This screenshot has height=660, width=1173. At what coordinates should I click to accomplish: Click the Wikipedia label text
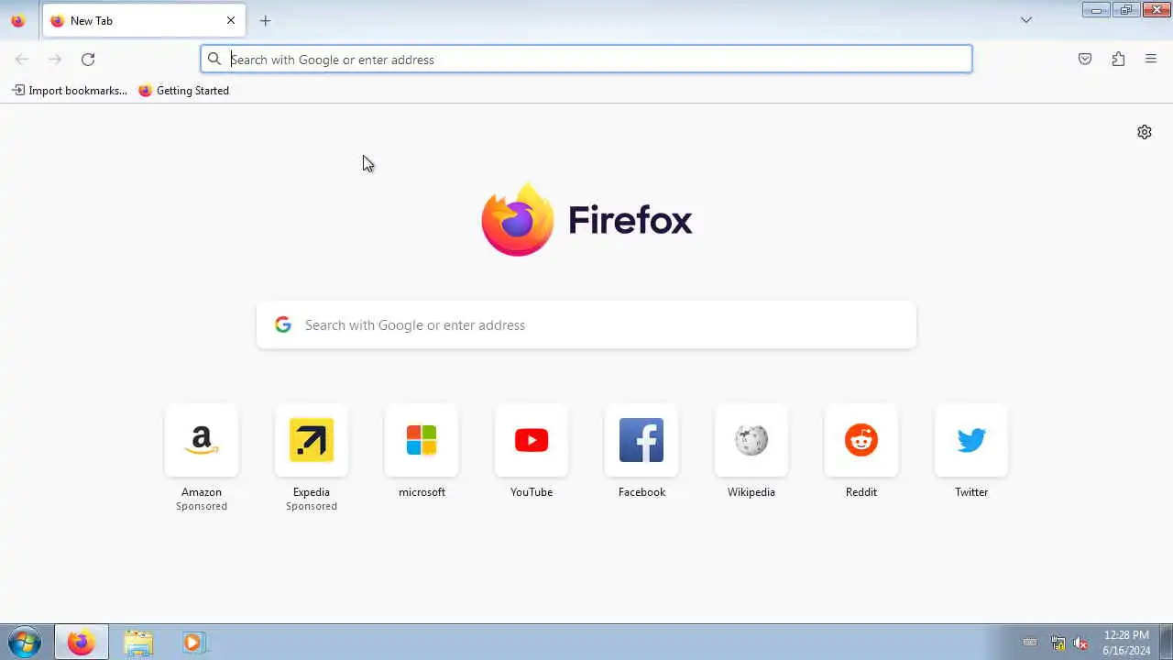[x=751, y=492]
